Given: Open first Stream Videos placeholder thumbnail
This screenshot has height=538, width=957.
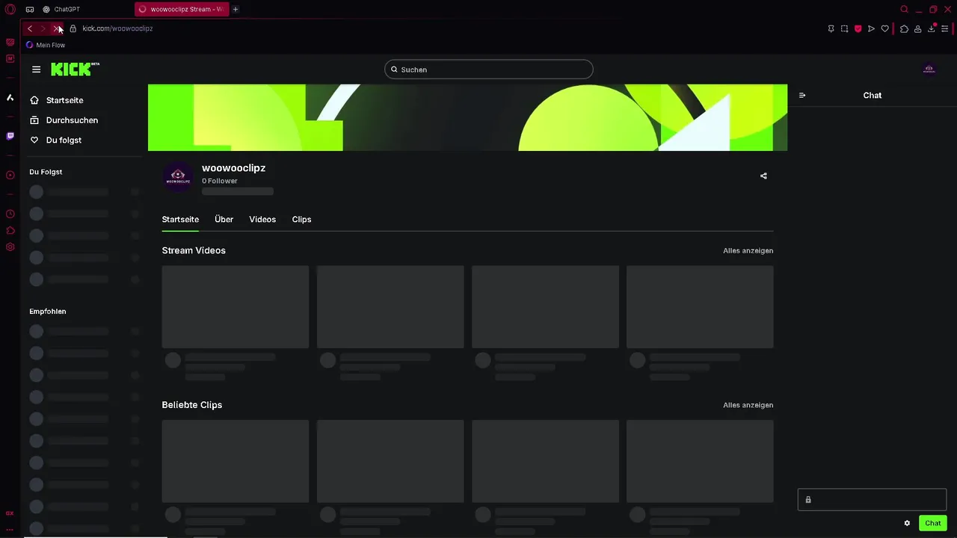Looking at the screenshot, I should [235, 307].
